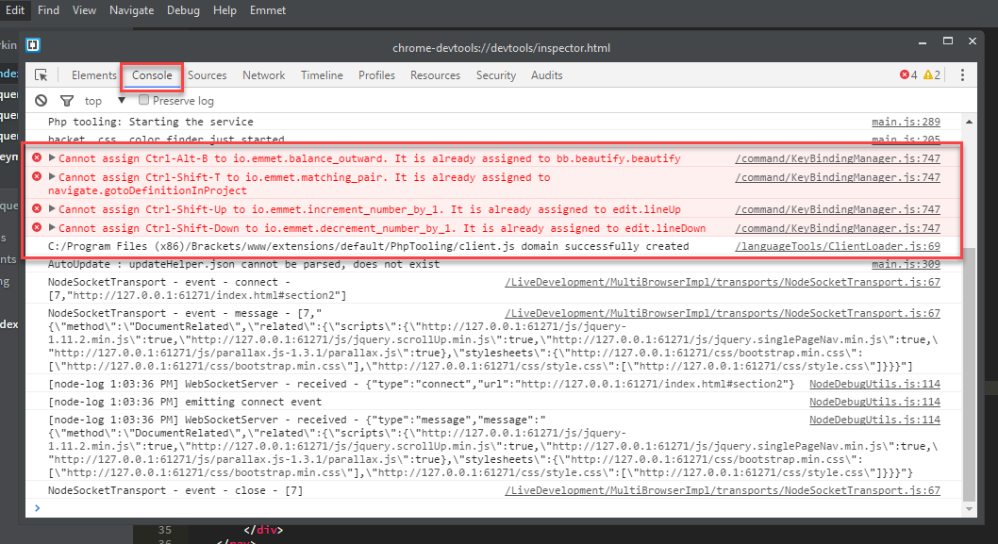Click the blue panel icon below Edit menu
The height and width of the screenshot is (544, 998).
(32, 44)
